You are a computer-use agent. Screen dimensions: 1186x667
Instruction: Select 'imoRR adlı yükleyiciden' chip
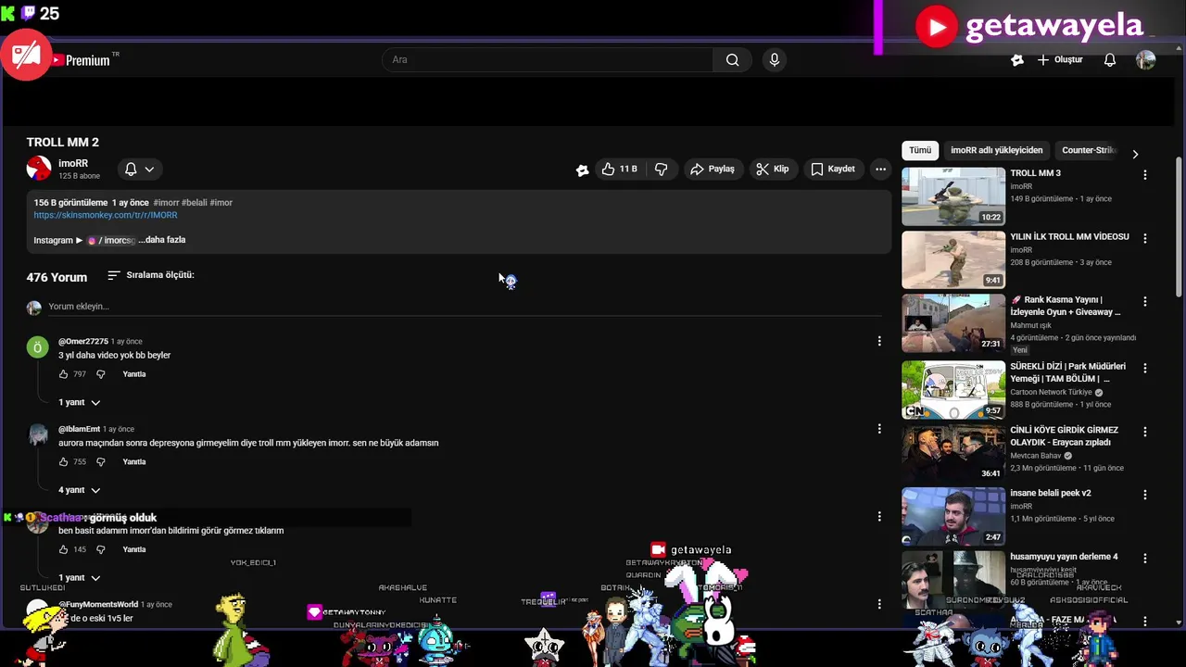click(x=997, y=150)
